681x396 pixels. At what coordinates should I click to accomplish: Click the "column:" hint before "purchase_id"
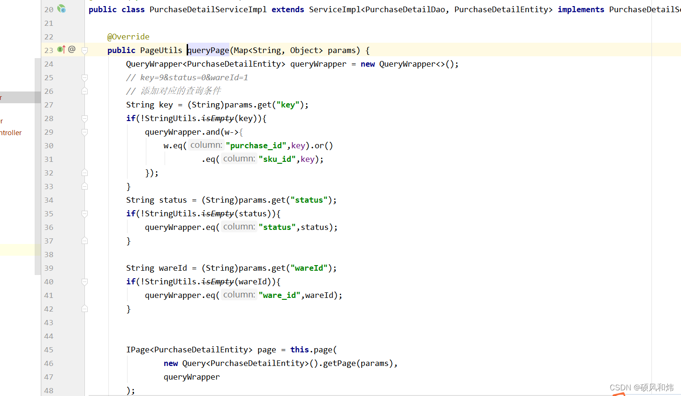point(206,145)
